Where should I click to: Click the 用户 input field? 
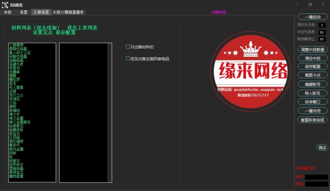point(316,177)
